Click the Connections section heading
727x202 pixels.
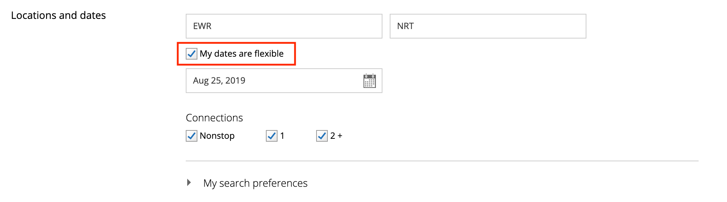(214, 118)
